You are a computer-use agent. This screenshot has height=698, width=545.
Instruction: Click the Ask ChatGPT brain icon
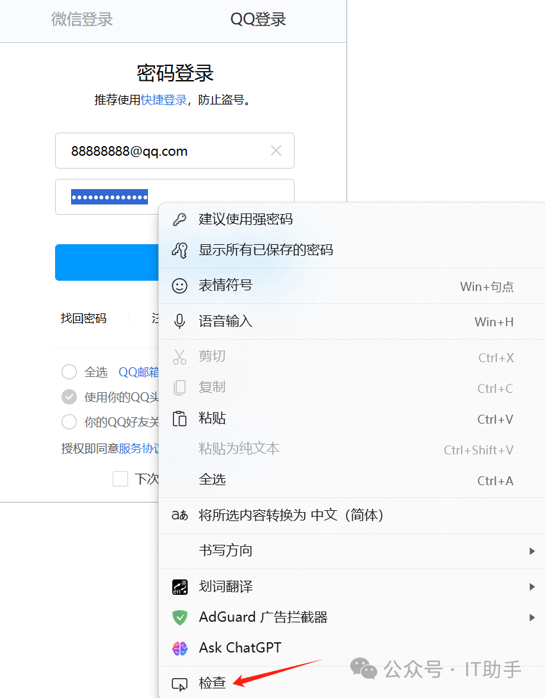tap(180, 648)
